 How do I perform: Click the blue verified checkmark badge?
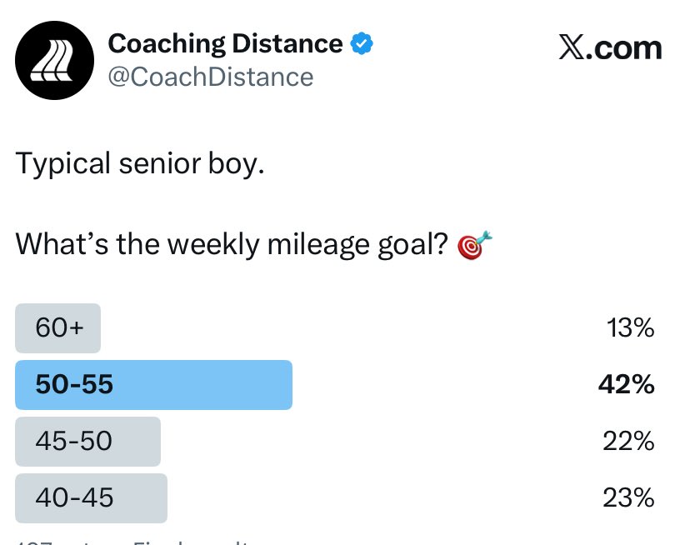coord(362,43)
